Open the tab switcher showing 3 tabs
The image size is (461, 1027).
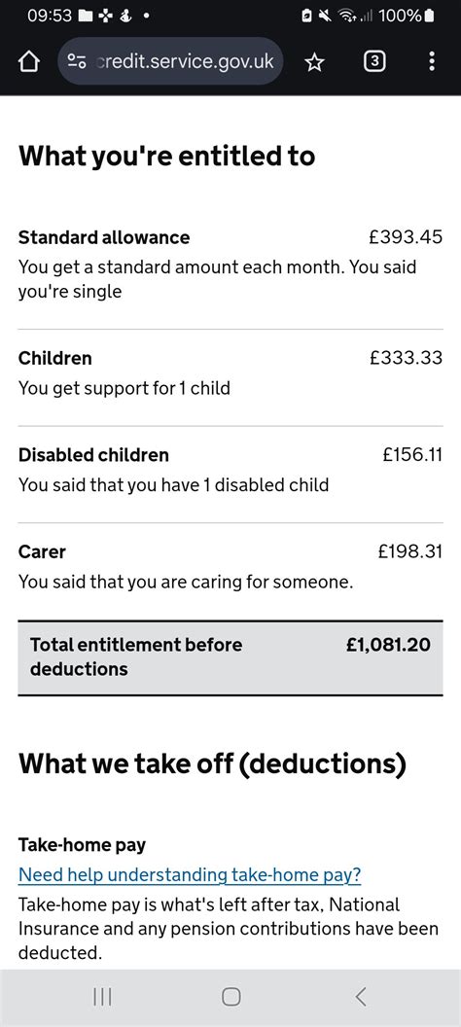click(x=373, y=61)
